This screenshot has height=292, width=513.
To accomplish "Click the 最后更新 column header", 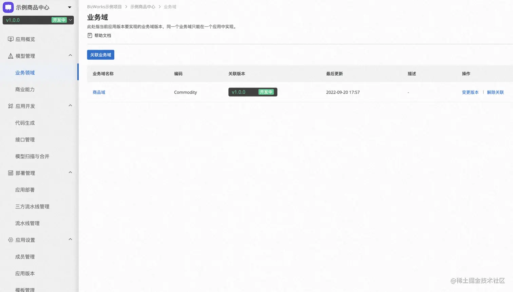I will click(x=334, y=74).
